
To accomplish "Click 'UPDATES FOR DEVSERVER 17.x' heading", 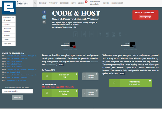I will point(13,53).
